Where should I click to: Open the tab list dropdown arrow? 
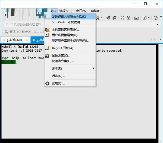point(160,40)
